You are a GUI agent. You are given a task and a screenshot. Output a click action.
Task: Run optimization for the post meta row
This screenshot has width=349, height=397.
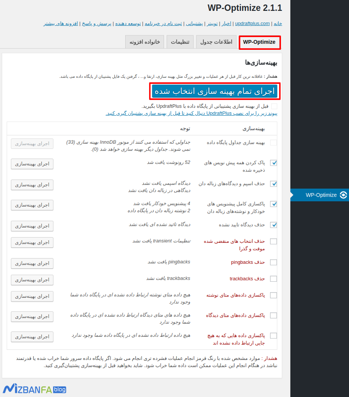pyautogui.click(x=32, y=297)
